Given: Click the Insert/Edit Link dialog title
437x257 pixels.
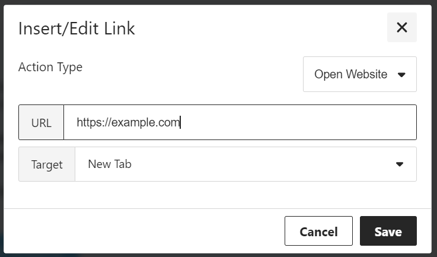Looking at the screenshot, I should coord(76,28).
